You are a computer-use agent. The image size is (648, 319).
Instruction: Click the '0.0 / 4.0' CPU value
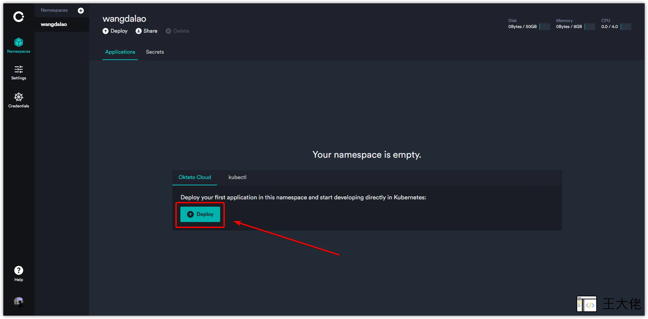point(610,27)
